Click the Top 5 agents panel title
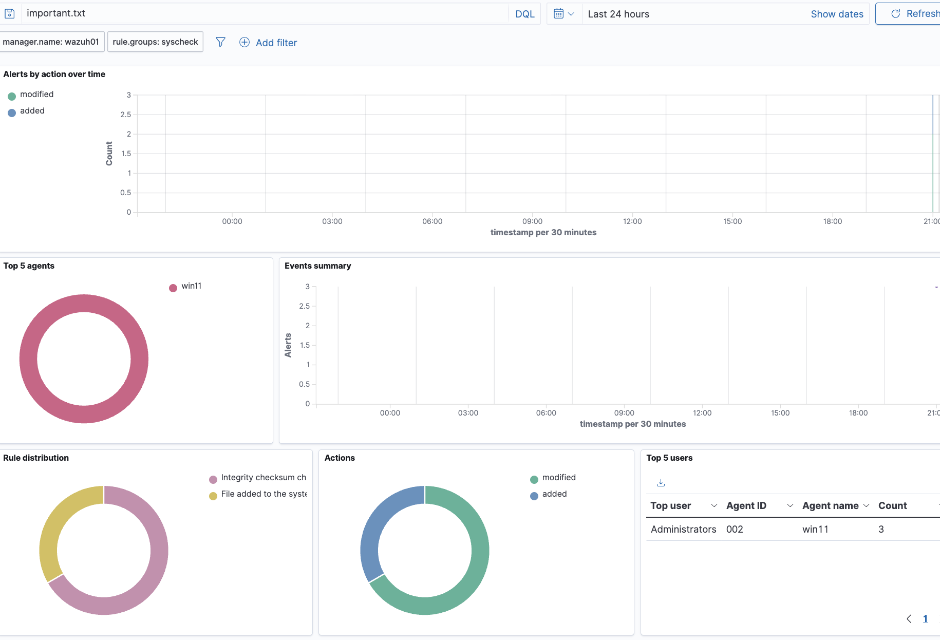The height and width of the screenshot is (640, 940). 29,266
